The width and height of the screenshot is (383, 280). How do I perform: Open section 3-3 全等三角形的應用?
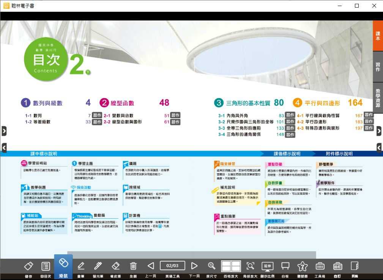pos(240,128)
